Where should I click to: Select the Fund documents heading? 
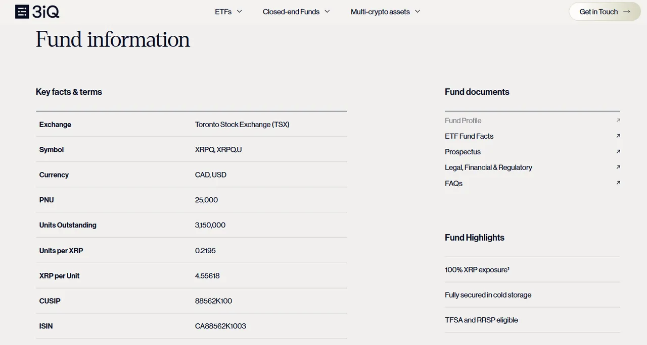[x=477, y=92]
